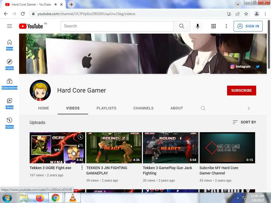Screen dimensions: 271x203
Task: Search within channel using magnifier icon
Action: pyautogui.click(x=203, y=108)
